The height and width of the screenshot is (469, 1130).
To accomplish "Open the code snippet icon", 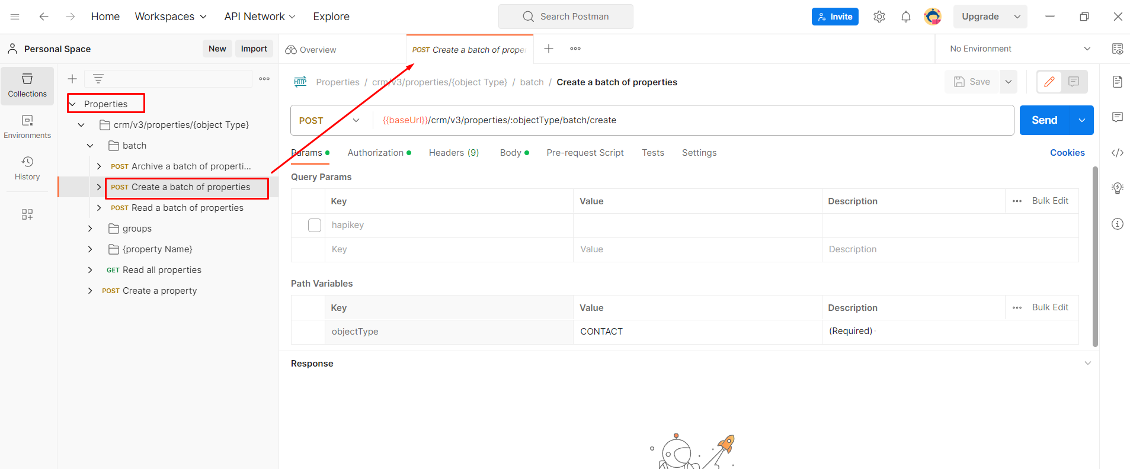I will pos(1118,153).
